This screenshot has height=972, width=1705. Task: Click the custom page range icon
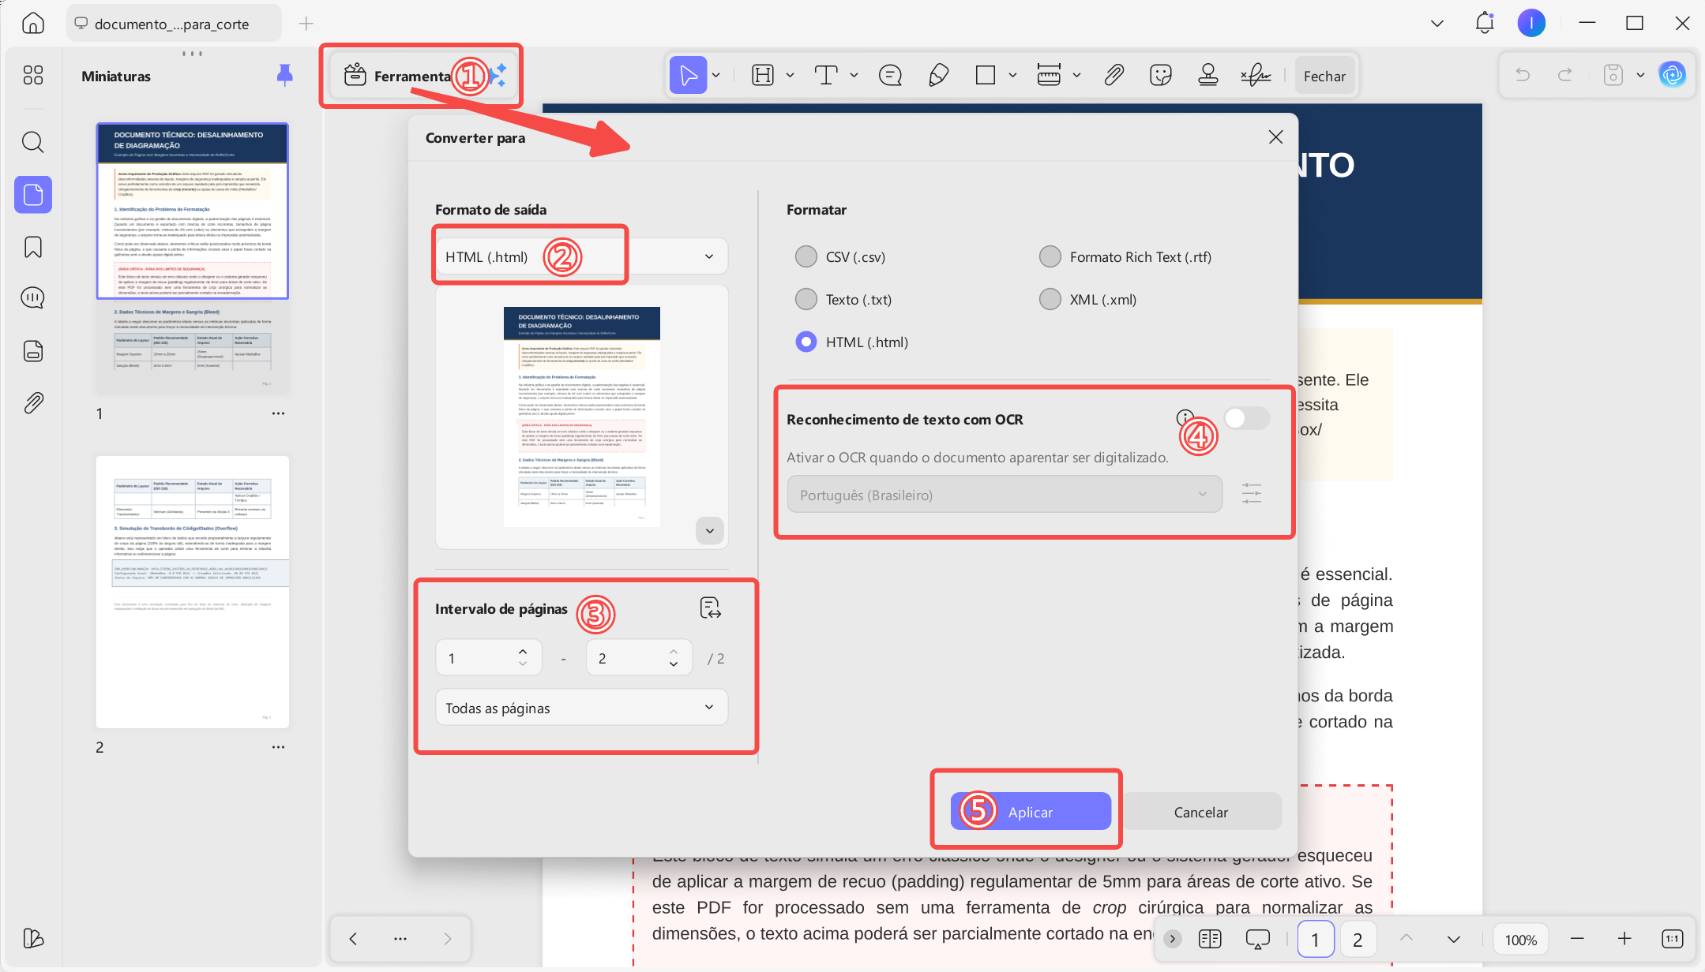click(x=710, y=608)
